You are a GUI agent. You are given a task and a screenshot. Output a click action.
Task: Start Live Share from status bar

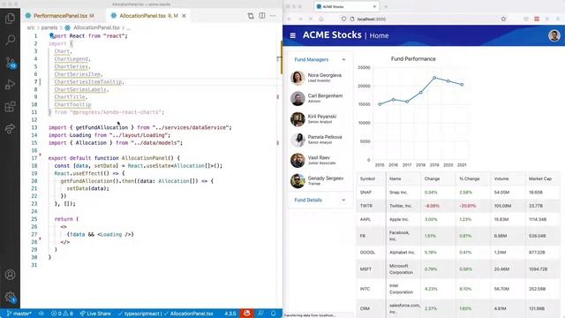(95, 314)
